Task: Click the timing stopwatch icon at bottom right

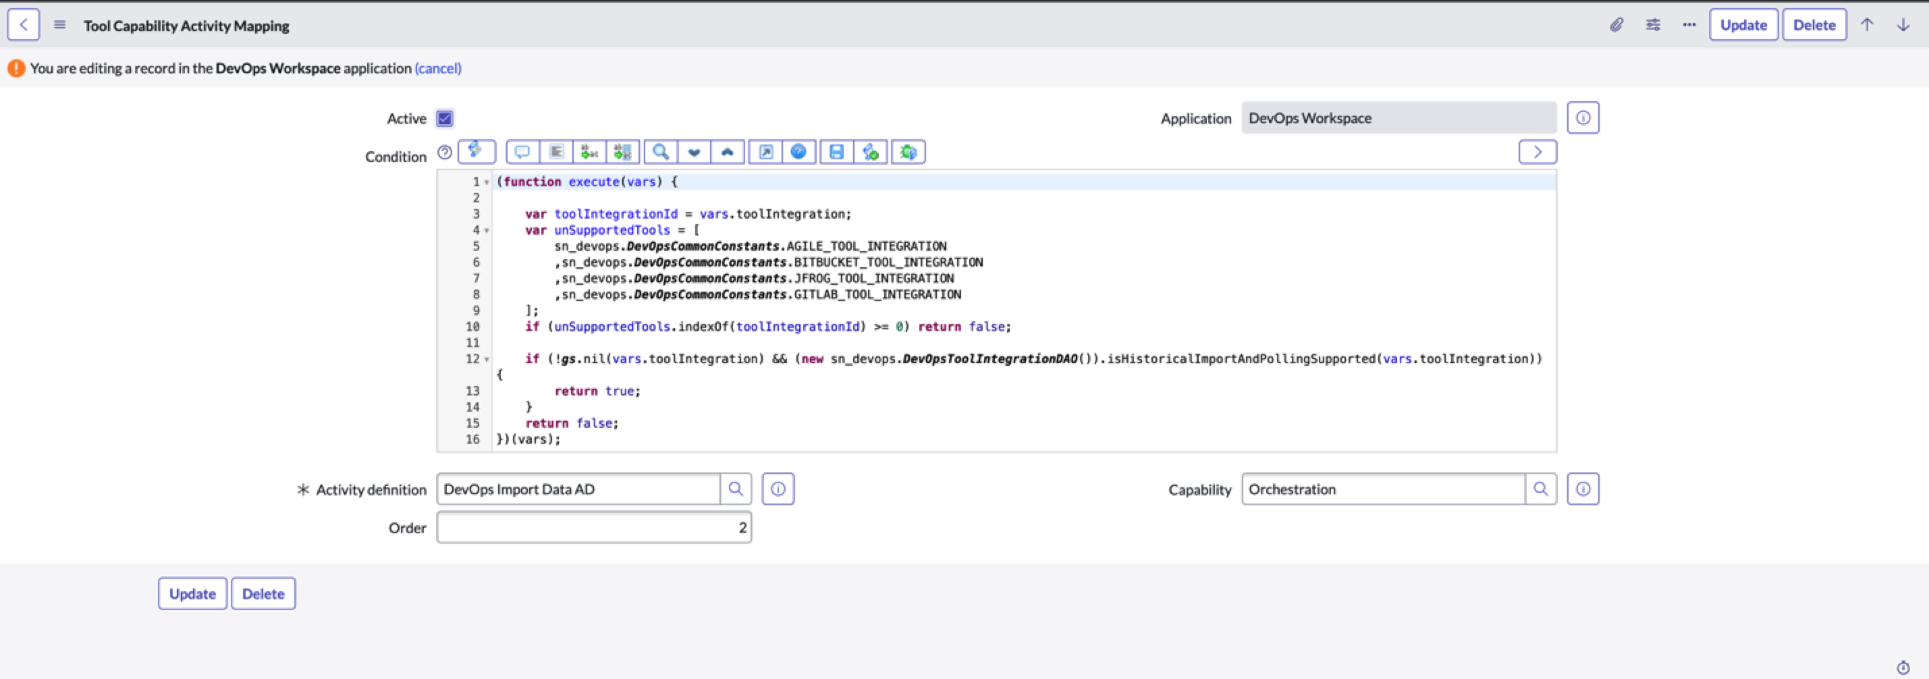Action: pos(1903,667)
